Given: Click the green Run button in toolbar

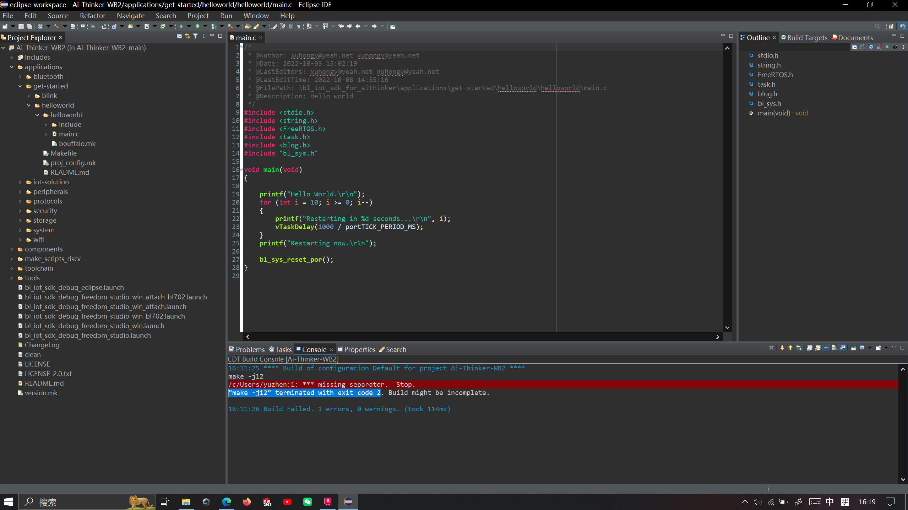Looking at the screenshot, I should point(197,26).
